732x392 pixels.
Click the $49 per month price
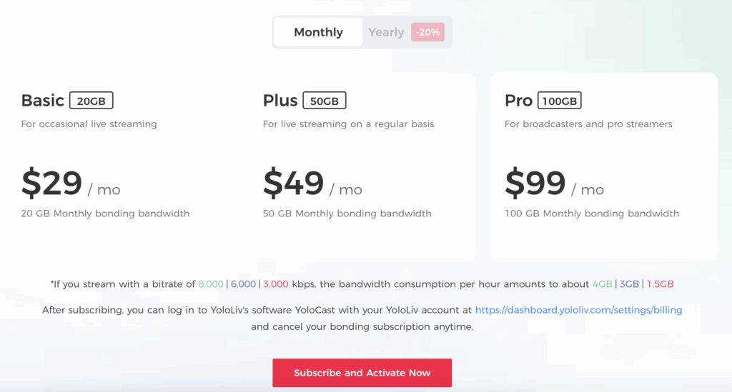[312, 183]
